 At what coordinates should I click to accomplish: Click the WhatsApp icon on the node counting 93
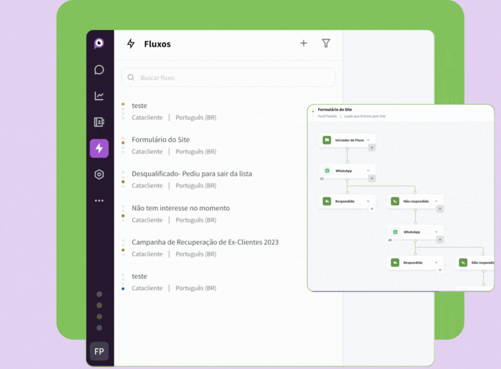327,171
